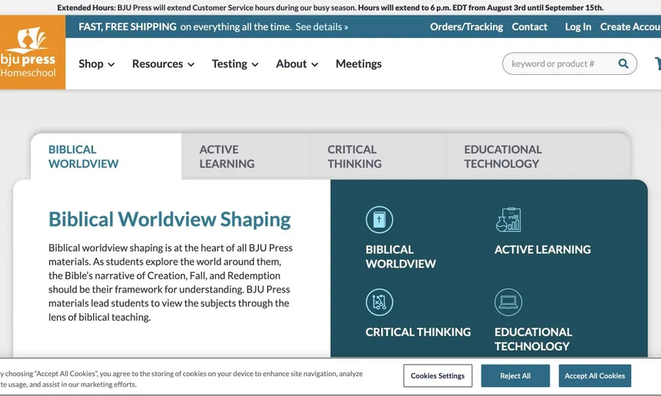Screen dimensions: 661x396
Task: Expand the Testing dropdown menu
Action: point(235,64)
